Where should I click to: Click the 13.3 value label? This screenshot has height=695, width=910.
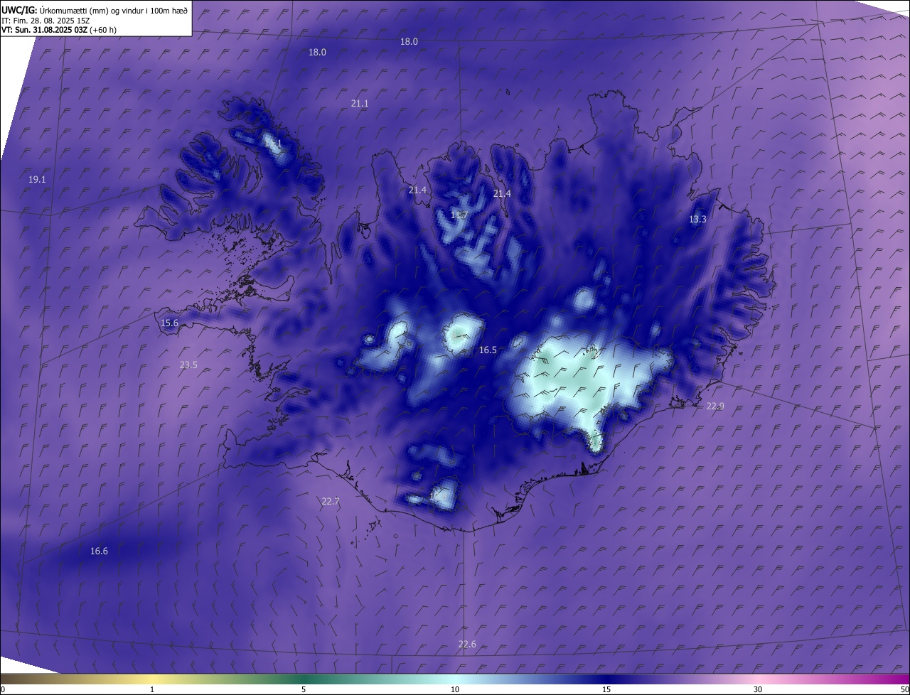click(x=697, y=220)
